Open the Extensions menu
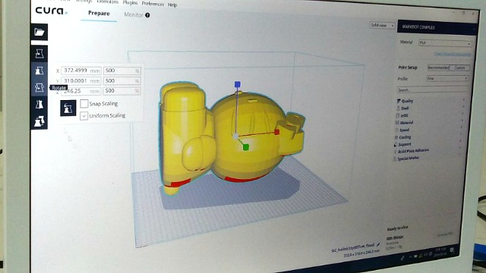The height and width of the screenshot is (273, 486). tap(108, 2)
